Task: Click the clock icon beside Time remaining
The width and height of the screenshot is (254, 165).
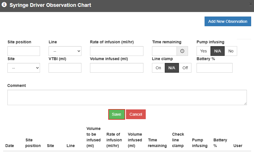Action: point(182,51)
